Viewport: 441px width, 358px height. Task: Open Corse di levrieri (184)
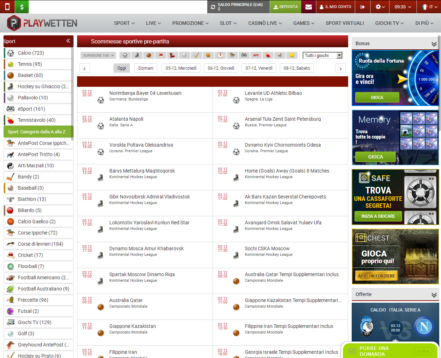pos(39,244)
